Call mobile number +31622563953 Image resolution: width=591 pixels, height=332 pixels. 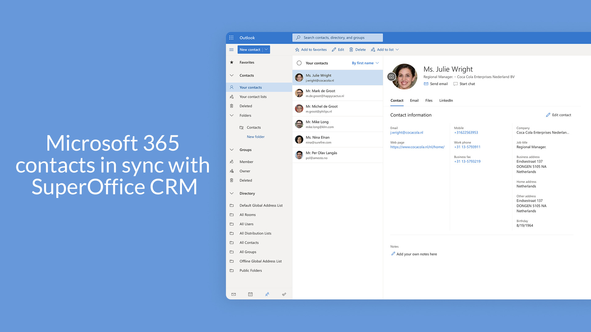point(466,132)
